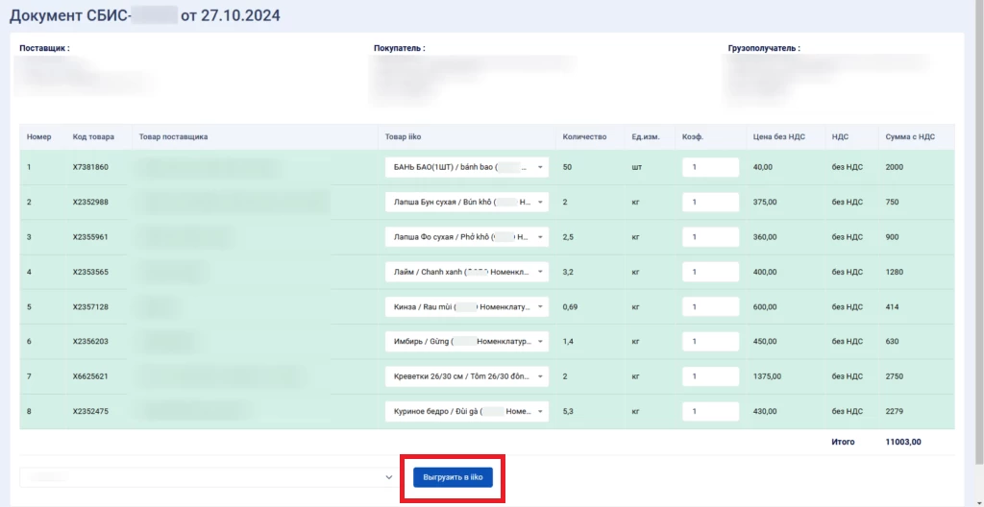Expand the Лайм / Chanh xanh dropdown
Screen dimensions: 984x507
coord(466,272)
